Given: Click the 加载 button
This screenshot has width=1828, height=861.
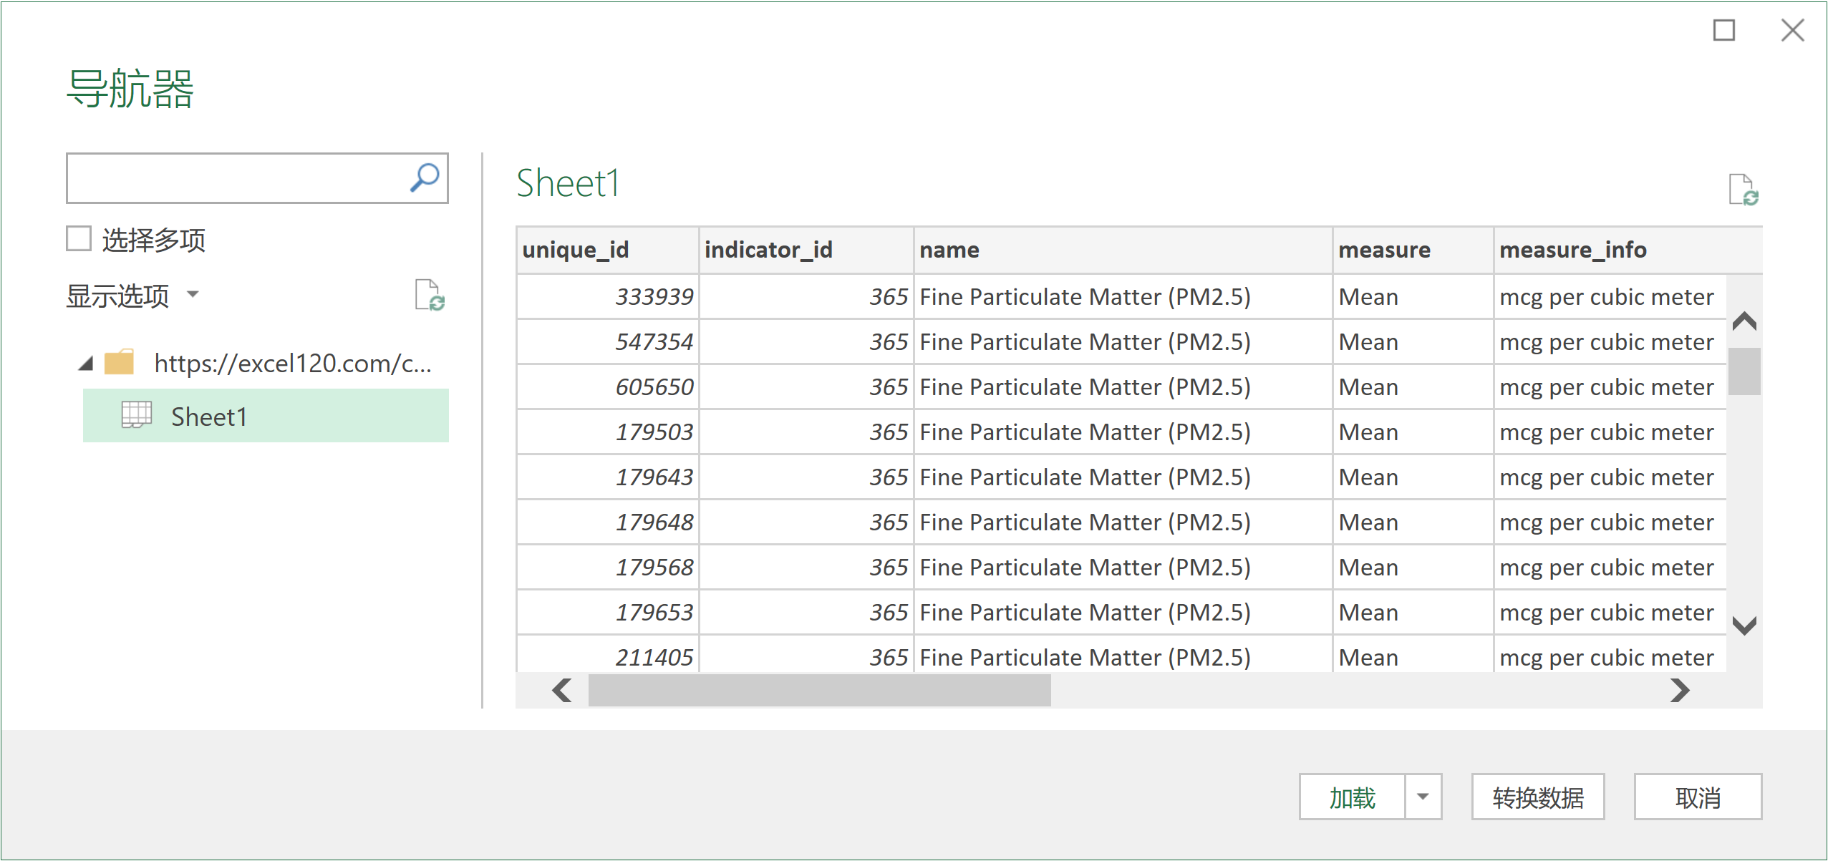Looking at the screenshot, I should 1352,797.
